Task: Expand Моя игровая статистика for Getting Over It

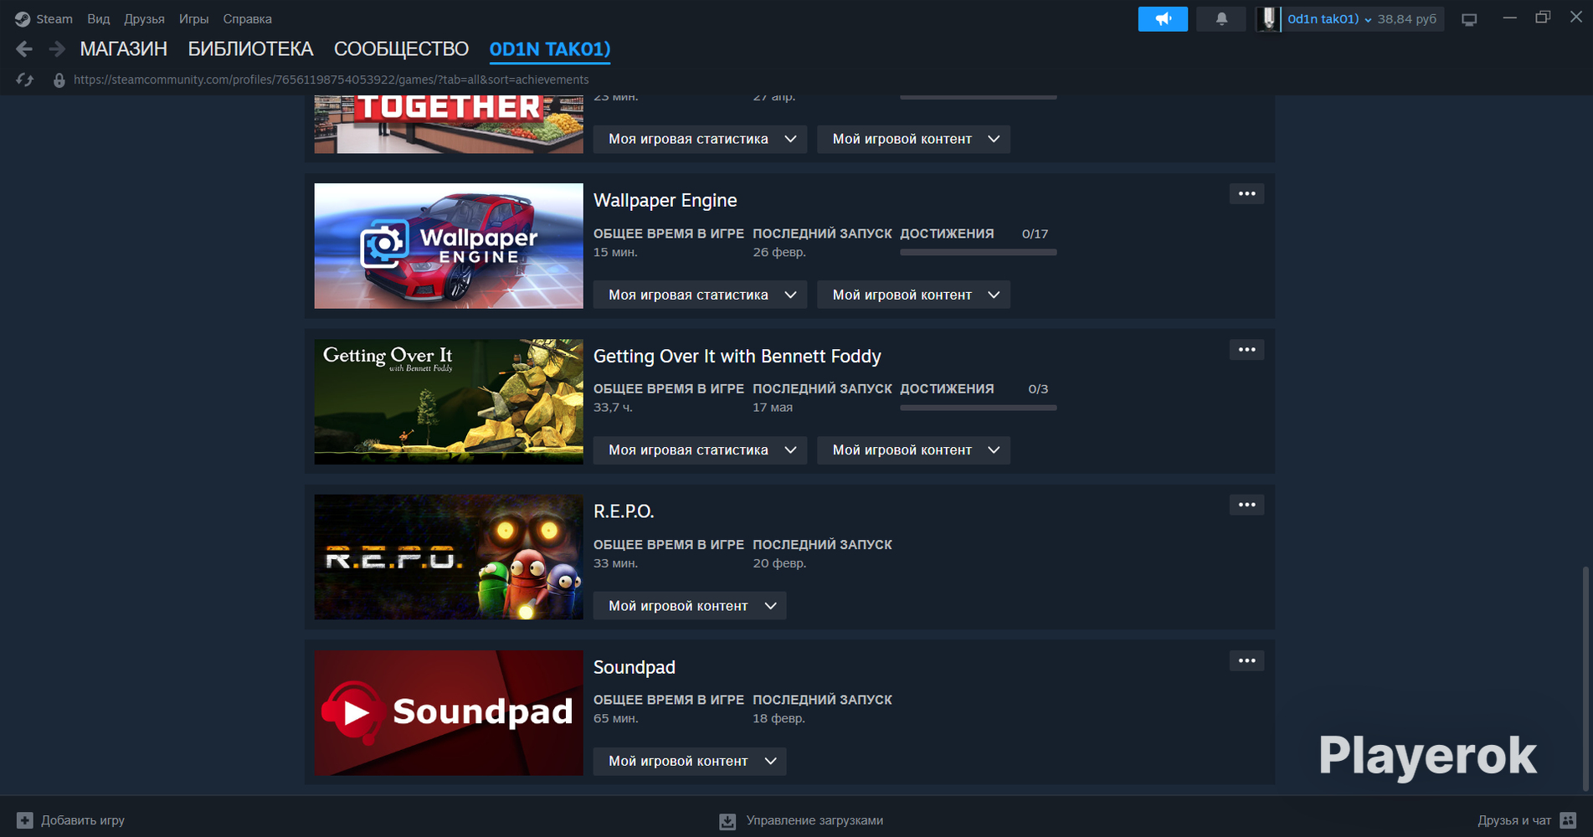Action: click(700, 450)
